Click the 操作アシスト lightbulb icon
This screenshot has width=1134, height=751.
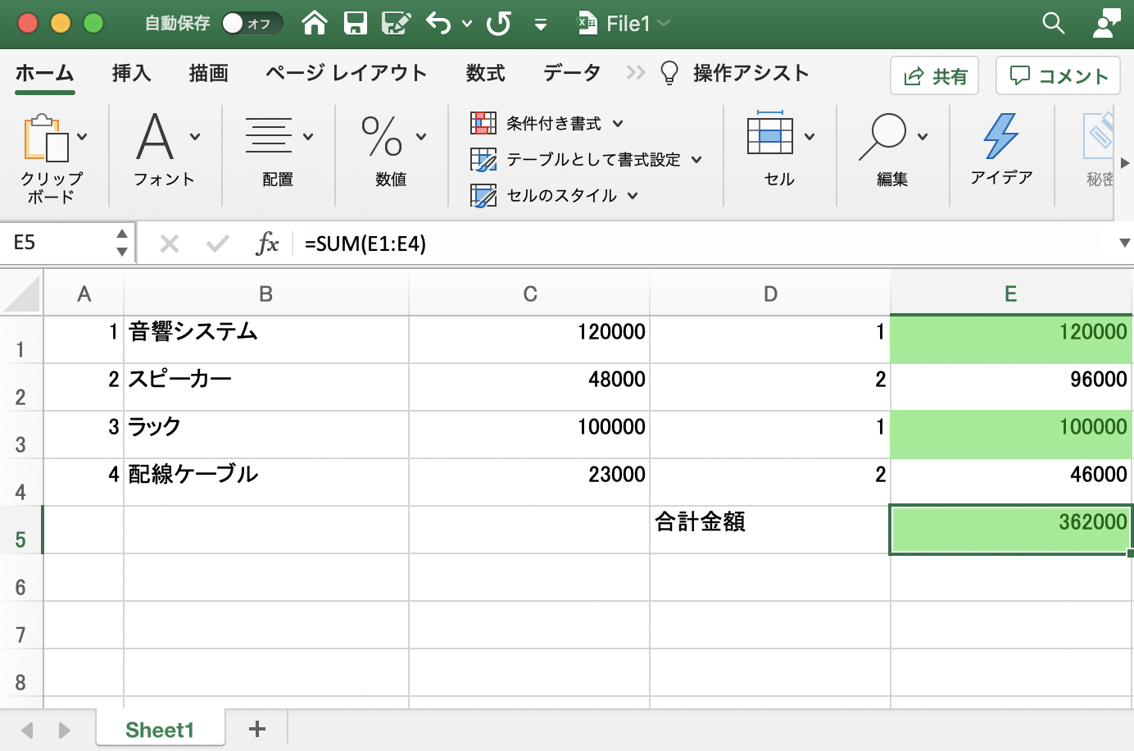(669, 73)
